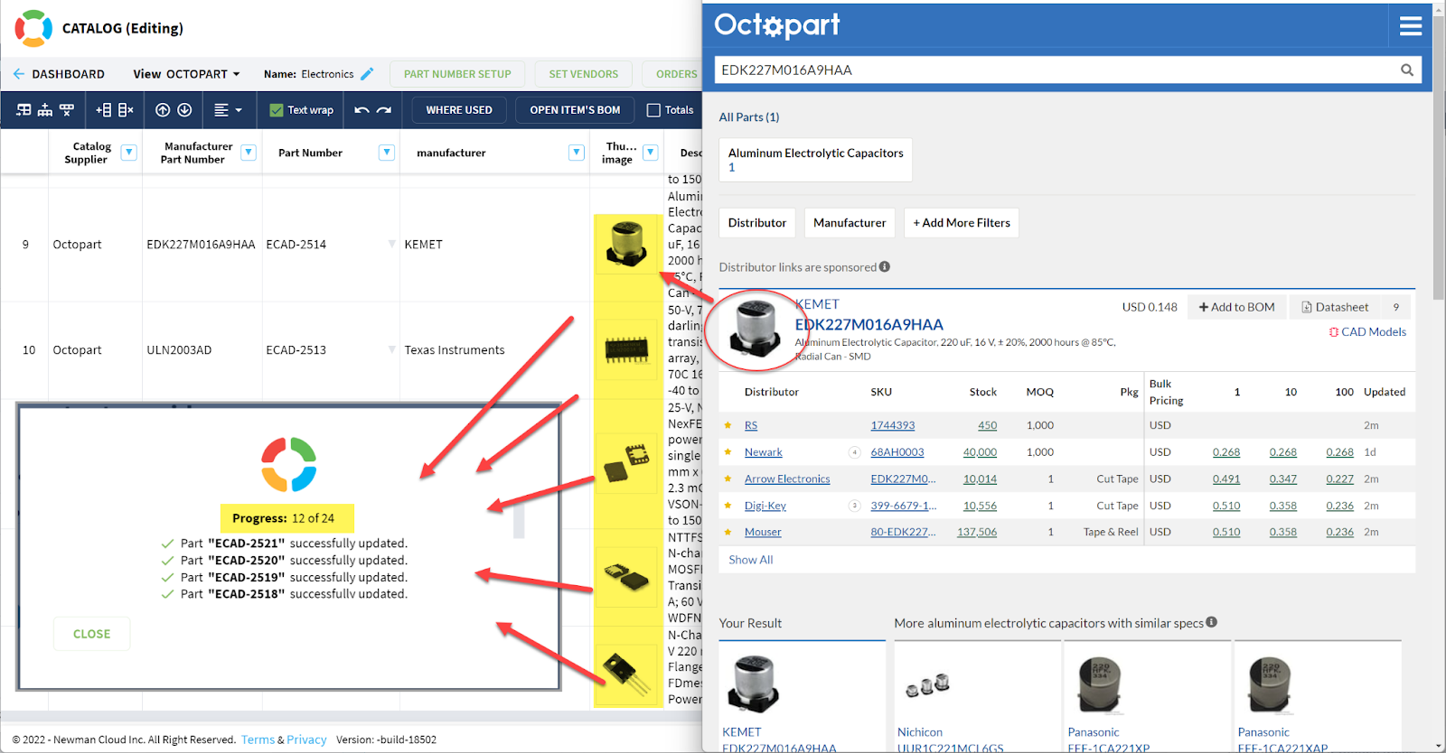Screen dimensions: 1446x753
Task: Open the Part Number column filter dropdown
Action: (x=387, y=153)
